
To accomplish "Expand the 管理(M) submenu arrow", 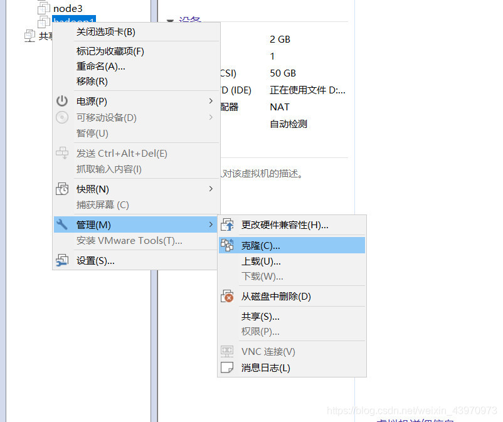I will pos(211,224).
